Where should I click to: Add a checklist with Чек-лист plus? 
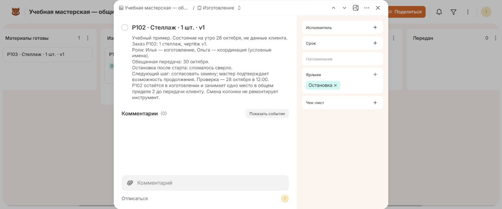pyautogui.click(x=375, y=103)
